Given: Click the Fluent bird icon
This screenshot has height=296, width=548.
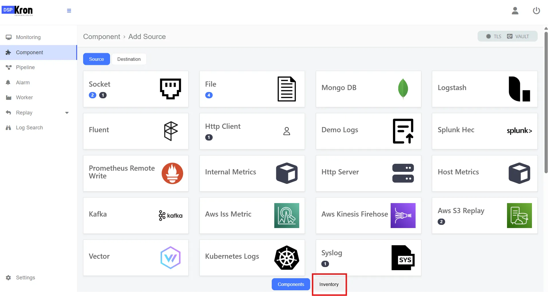Looking at the screenshot, I should (x=171, y=131).
